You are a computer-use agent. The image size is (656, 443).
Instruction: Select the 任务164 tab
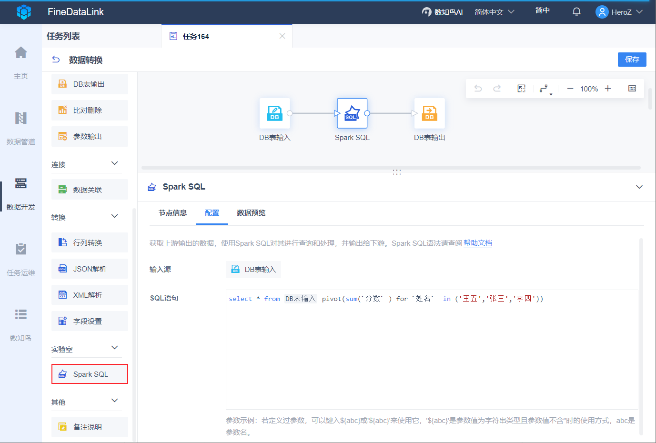pyautogui.click(x=227, y=36)
